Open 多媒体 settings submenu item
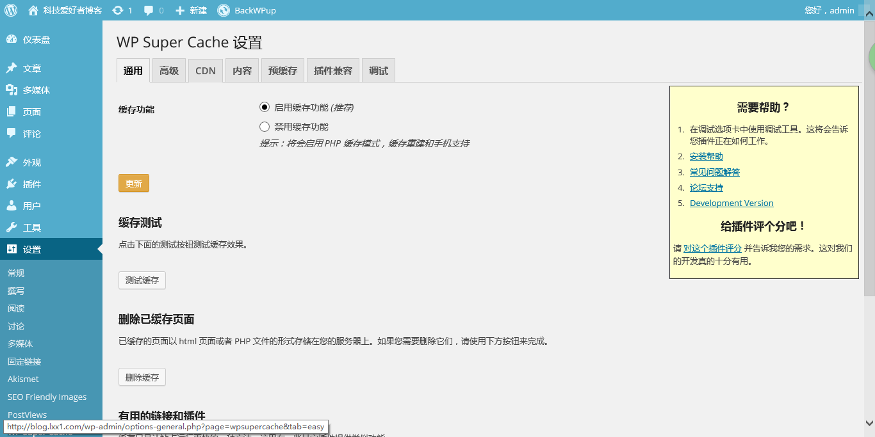This screenshot has width=875, height=437. click(20, 344)
